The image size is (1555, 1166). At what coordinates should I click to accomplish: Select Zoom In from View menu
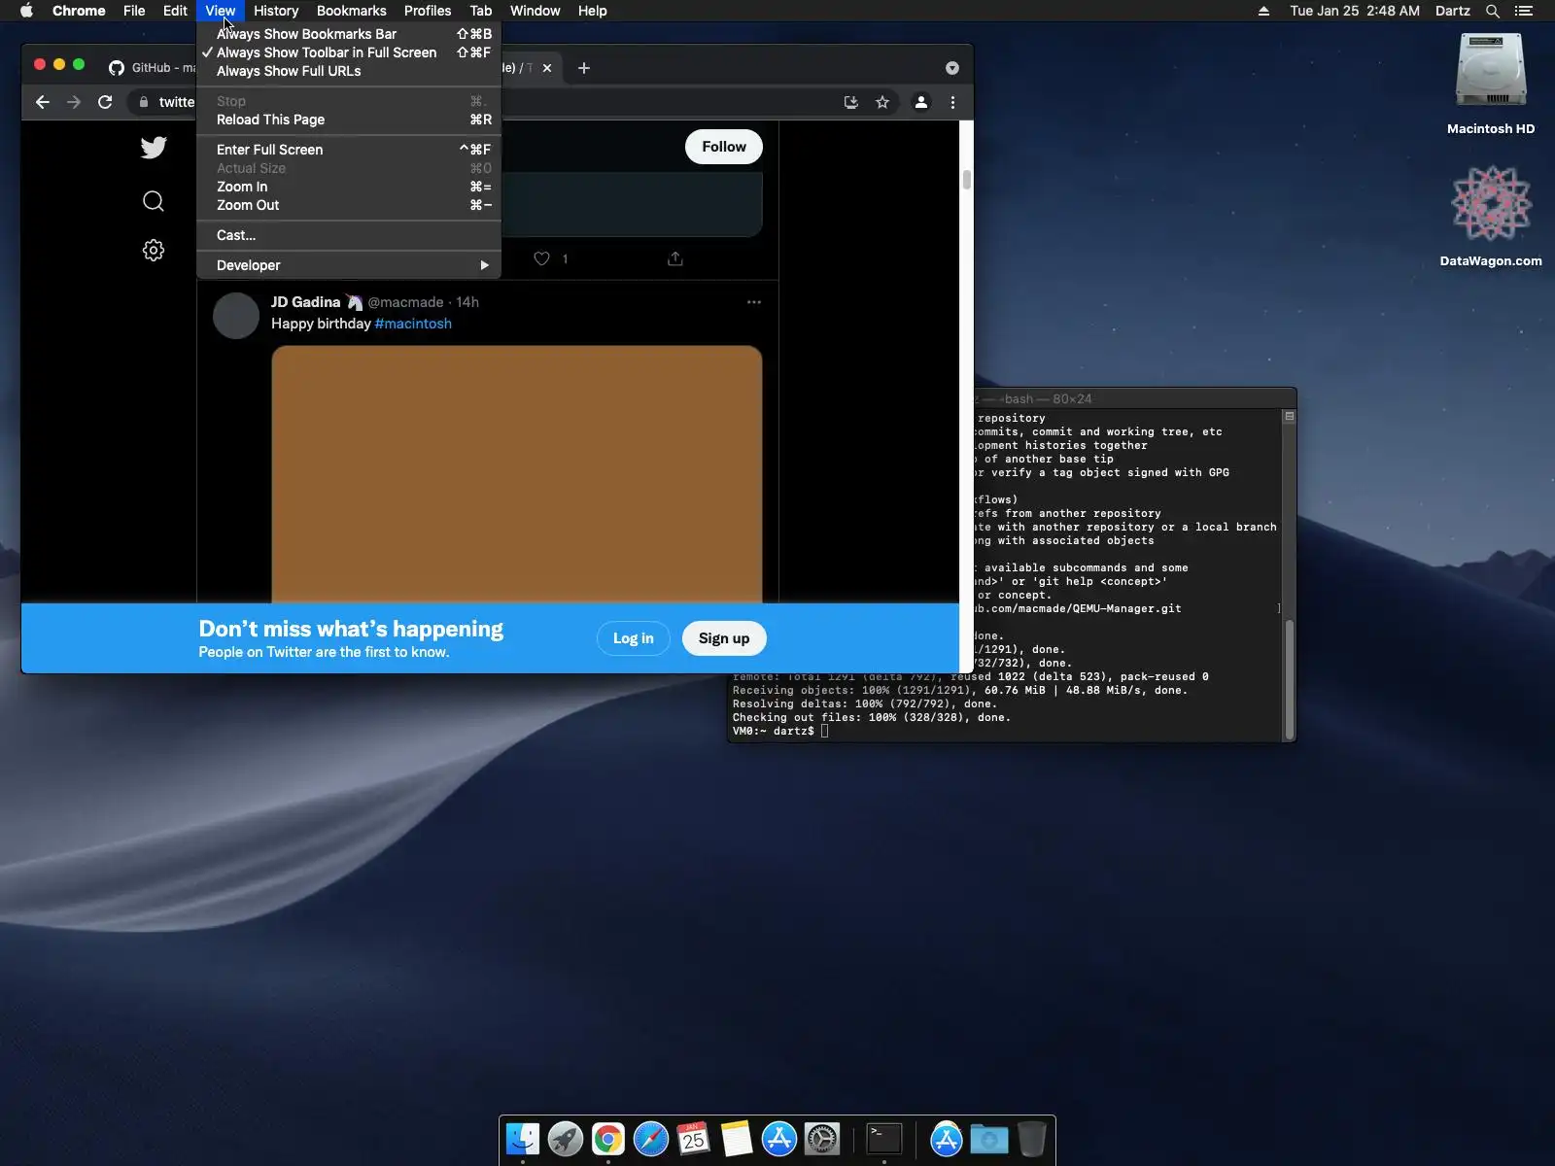pos(349,187)
